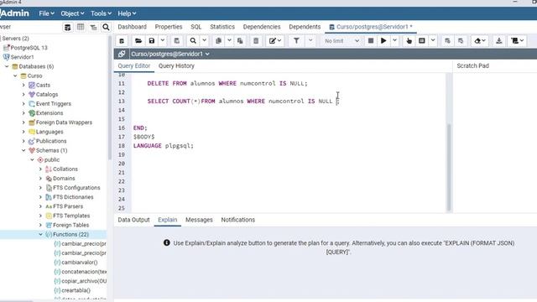
Task: Open the Curso/postgres@Servidor1 connection dropdown
Action: [170, 54]
